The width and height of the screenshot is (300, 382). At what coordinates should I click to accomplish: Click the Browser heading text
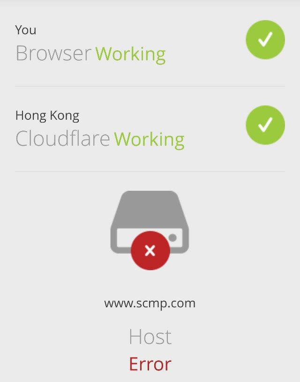(x=53, y=53)
